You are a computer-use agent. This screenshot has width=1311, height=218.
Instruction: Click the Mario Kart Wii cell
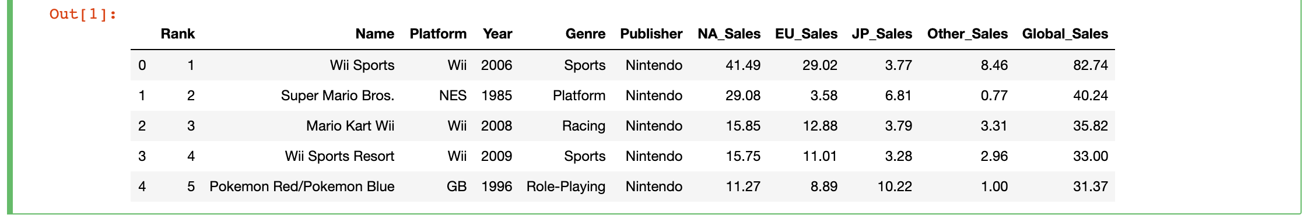coord(350,126)
